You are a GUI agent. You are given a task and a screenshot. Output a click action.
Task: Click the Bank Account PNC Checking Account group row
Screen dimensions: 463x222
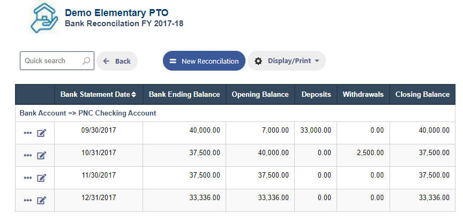point(235,113)
